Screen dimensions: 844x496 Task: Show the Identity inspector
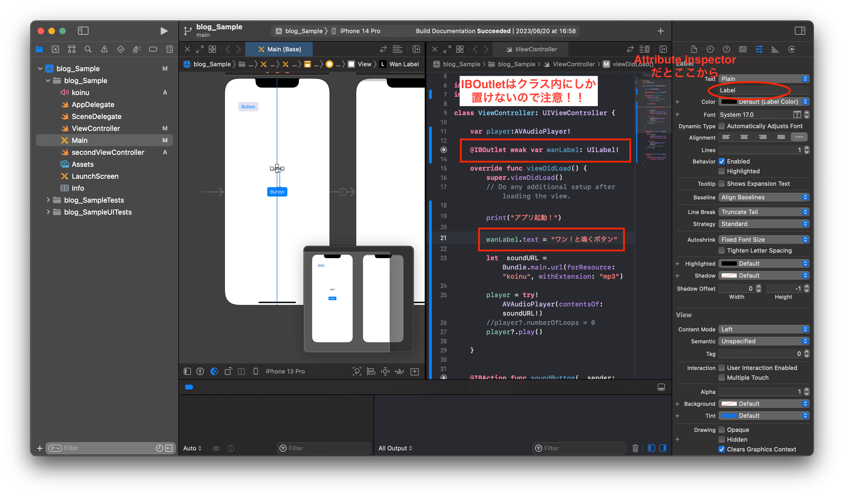coord(743,49)
